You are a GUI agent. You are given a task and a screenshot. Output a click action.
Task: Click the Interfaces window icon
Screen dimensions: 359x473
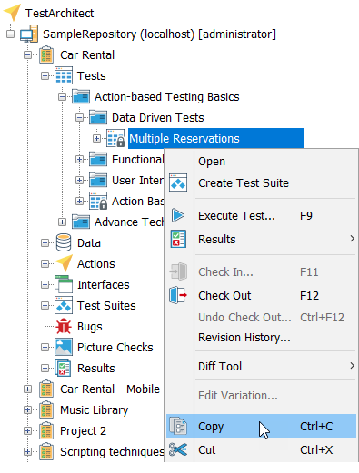tap(64, 284)
